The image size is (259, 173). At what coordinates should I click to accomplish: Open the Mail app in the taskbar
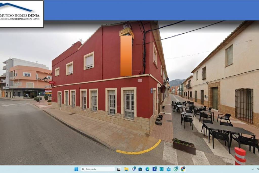coord(168,169)
